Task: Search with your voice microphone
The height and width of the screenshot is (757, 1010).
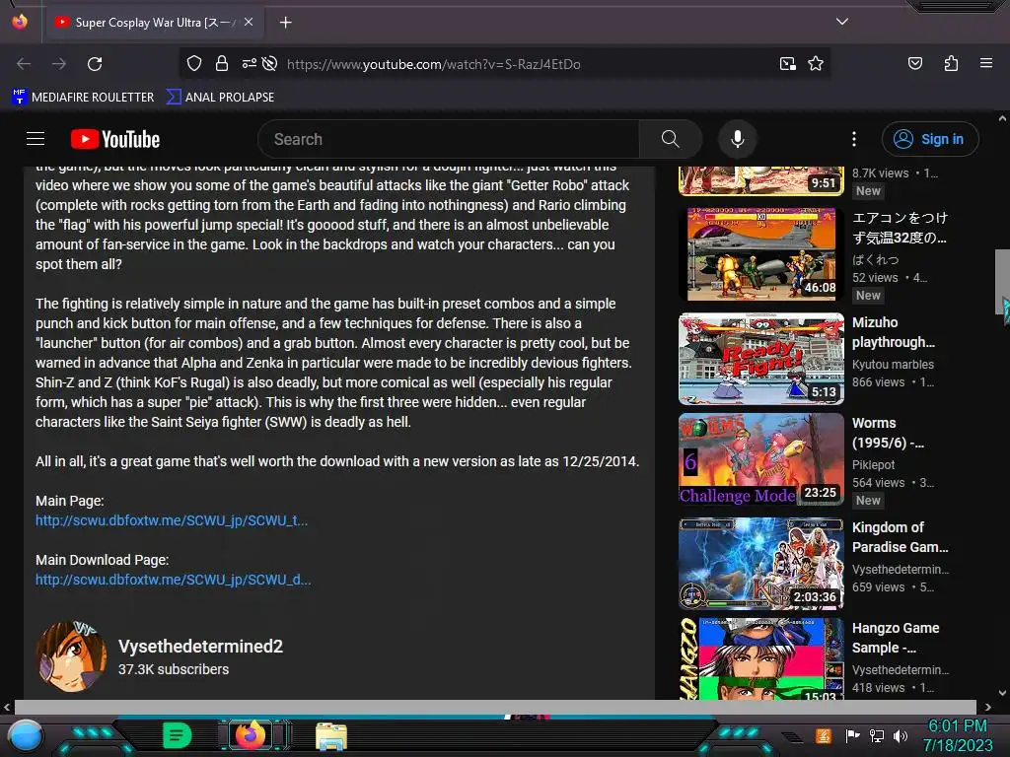Action: 738,139
